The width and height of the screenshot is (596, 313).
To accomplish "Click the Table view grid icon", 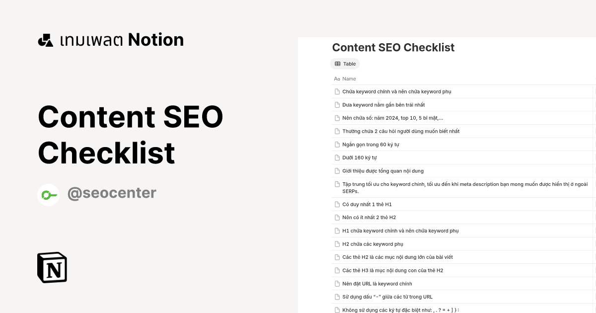I will [x=338, y=64].
